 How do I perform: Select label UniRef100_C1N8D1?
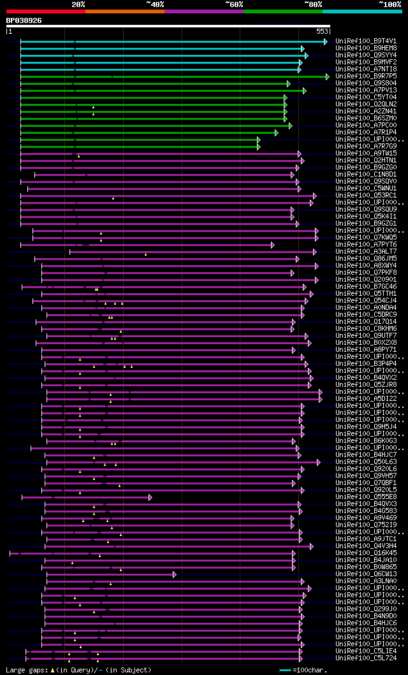[367, 175]
